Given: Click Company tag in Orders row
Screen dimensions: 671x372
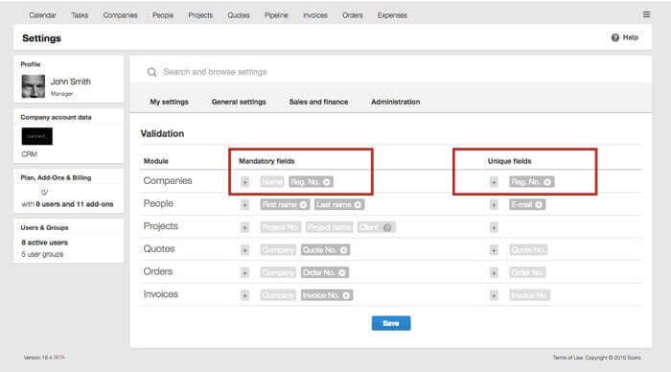Looking at the screenshot, I should pyautogui.click(x=278, y=272).
